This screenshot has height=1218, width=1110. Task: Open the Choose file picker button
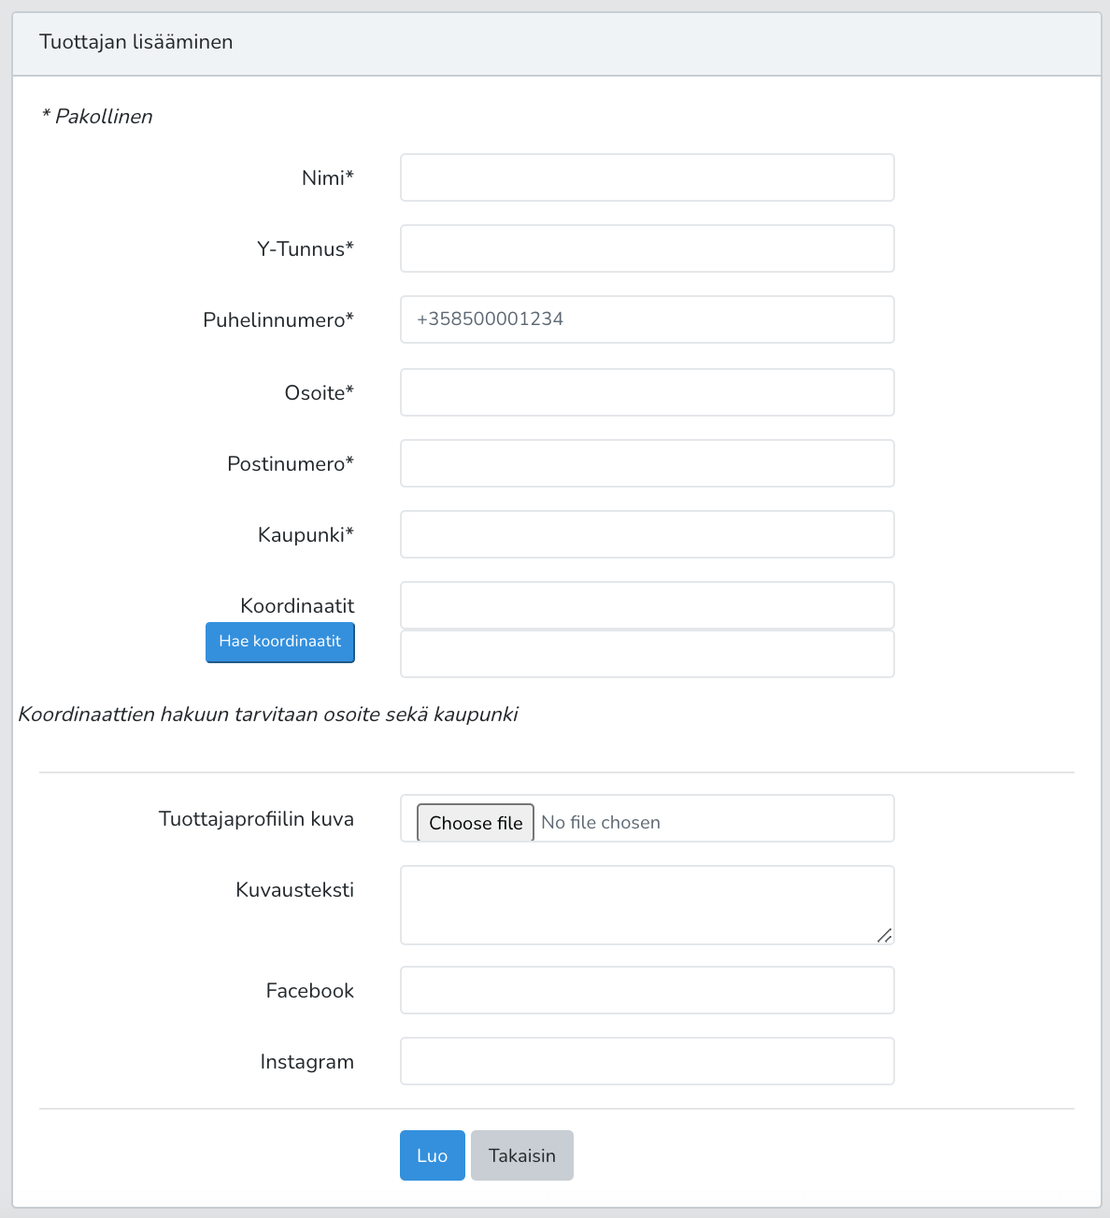476,823
